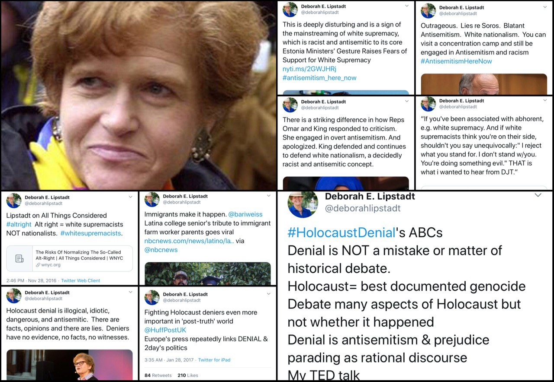Click the @bariweiss mention
Screen dimensions: 554x382
tap(245, 214)
